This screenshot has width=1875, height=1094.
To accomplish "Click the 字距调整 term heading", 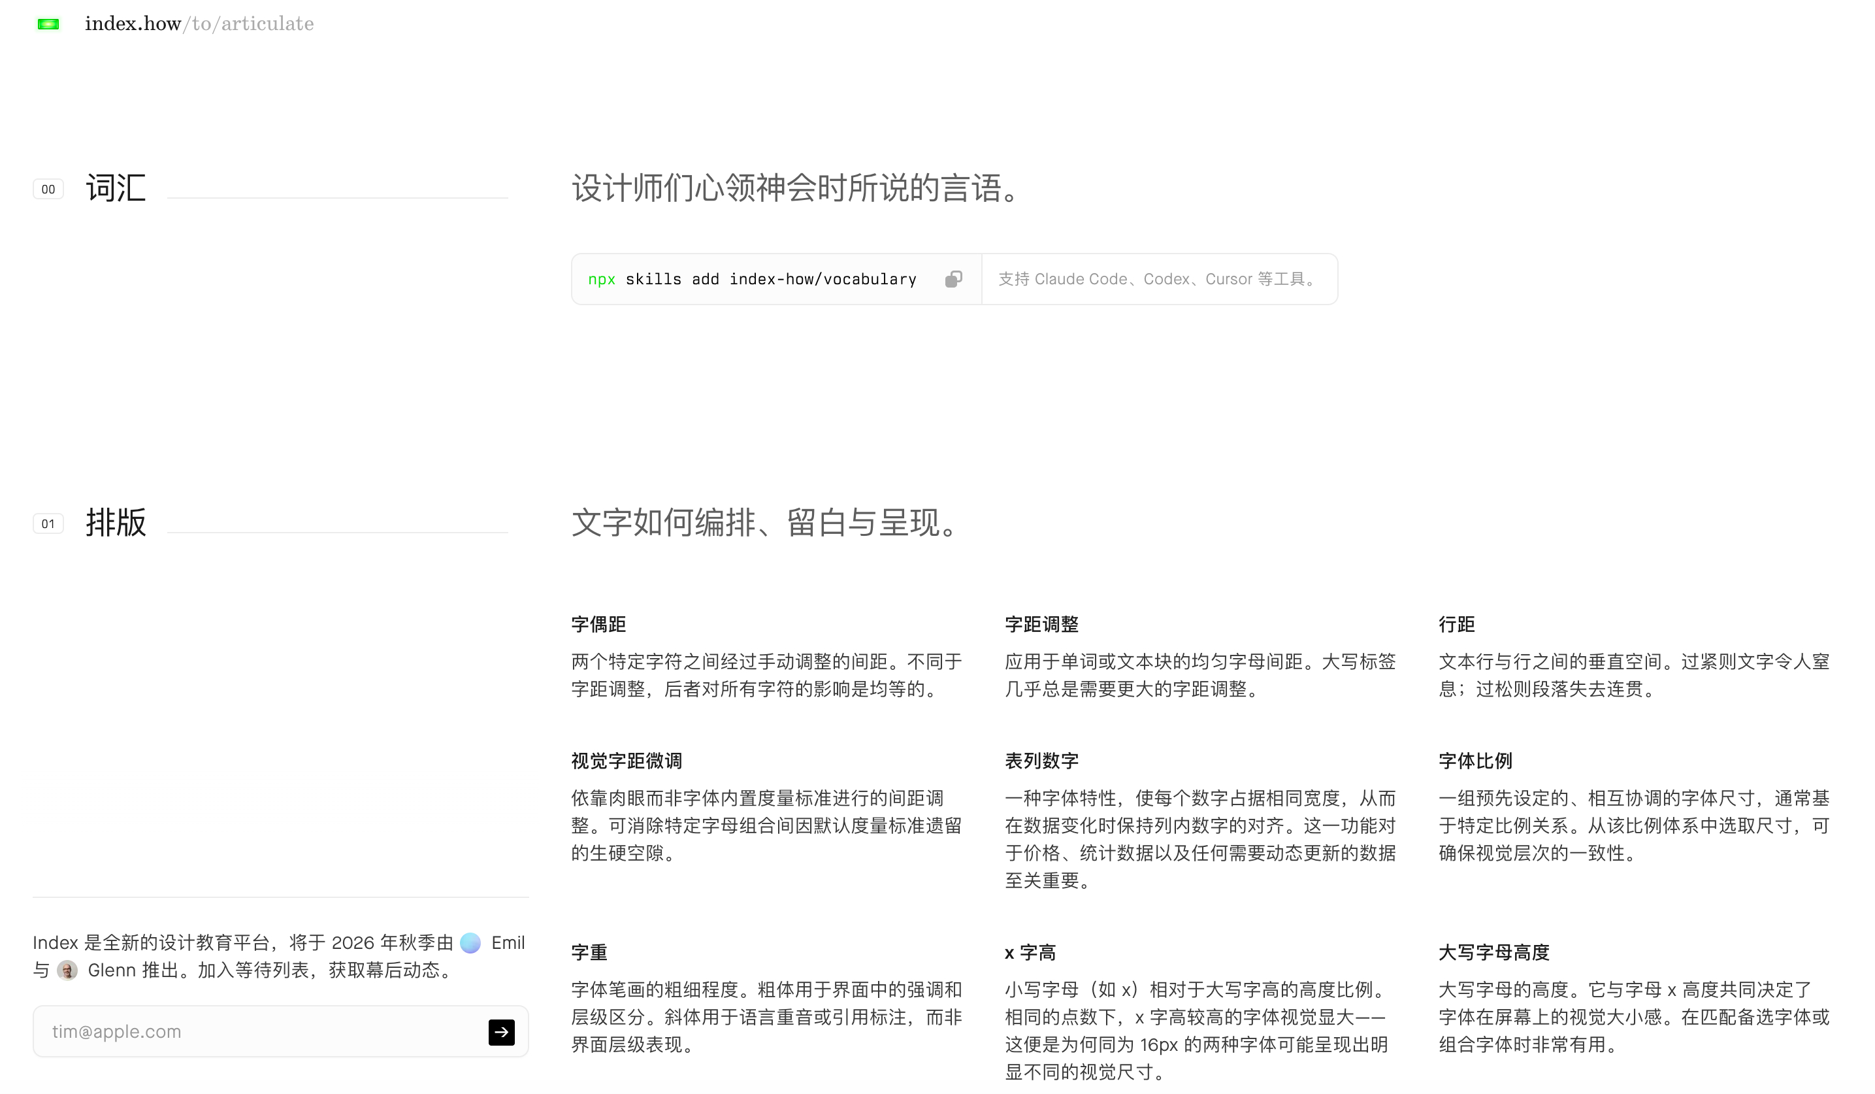I will coord(1041,624).
